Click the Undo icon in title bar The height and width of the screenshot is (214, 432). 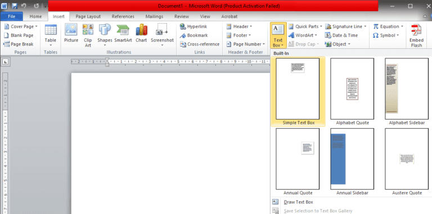point(24,6)
